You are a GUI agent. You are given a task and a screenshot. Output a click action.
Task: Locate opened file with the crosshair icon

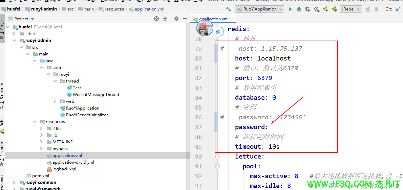[156, 19]
